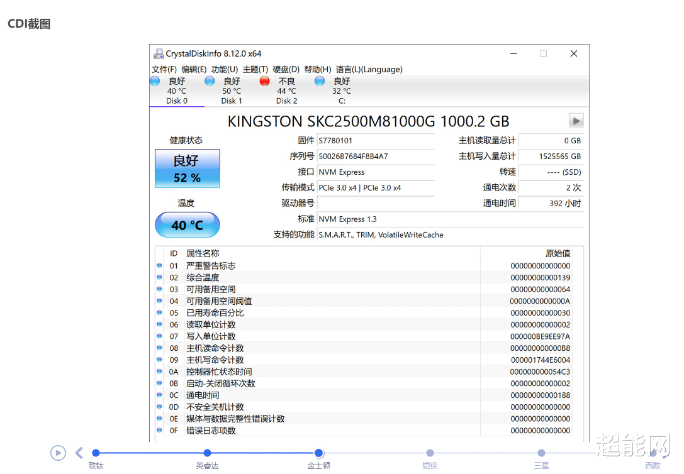Screen dimensions: 684x474
Task: Click the 通电时间 value 392 小时
Action: pyautogui.click(x=551, y=204)
